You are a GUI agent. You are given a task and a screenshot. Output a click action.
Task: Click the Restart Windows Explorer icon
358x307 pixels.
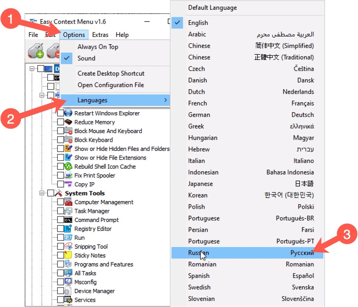[68, 113]
